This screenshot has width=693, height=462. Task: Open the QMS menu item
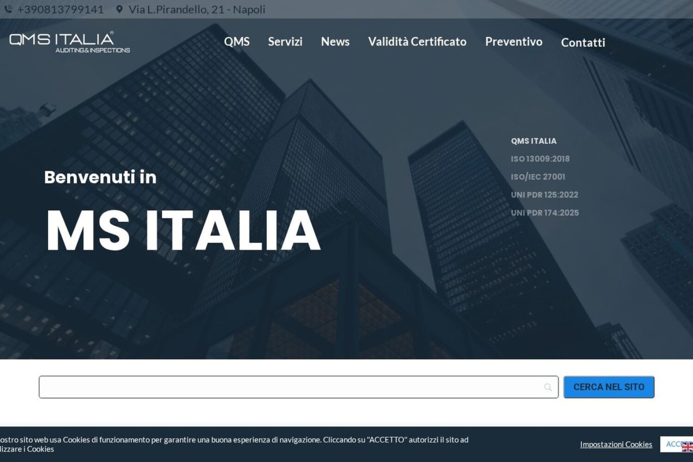[x=237, y=42]
